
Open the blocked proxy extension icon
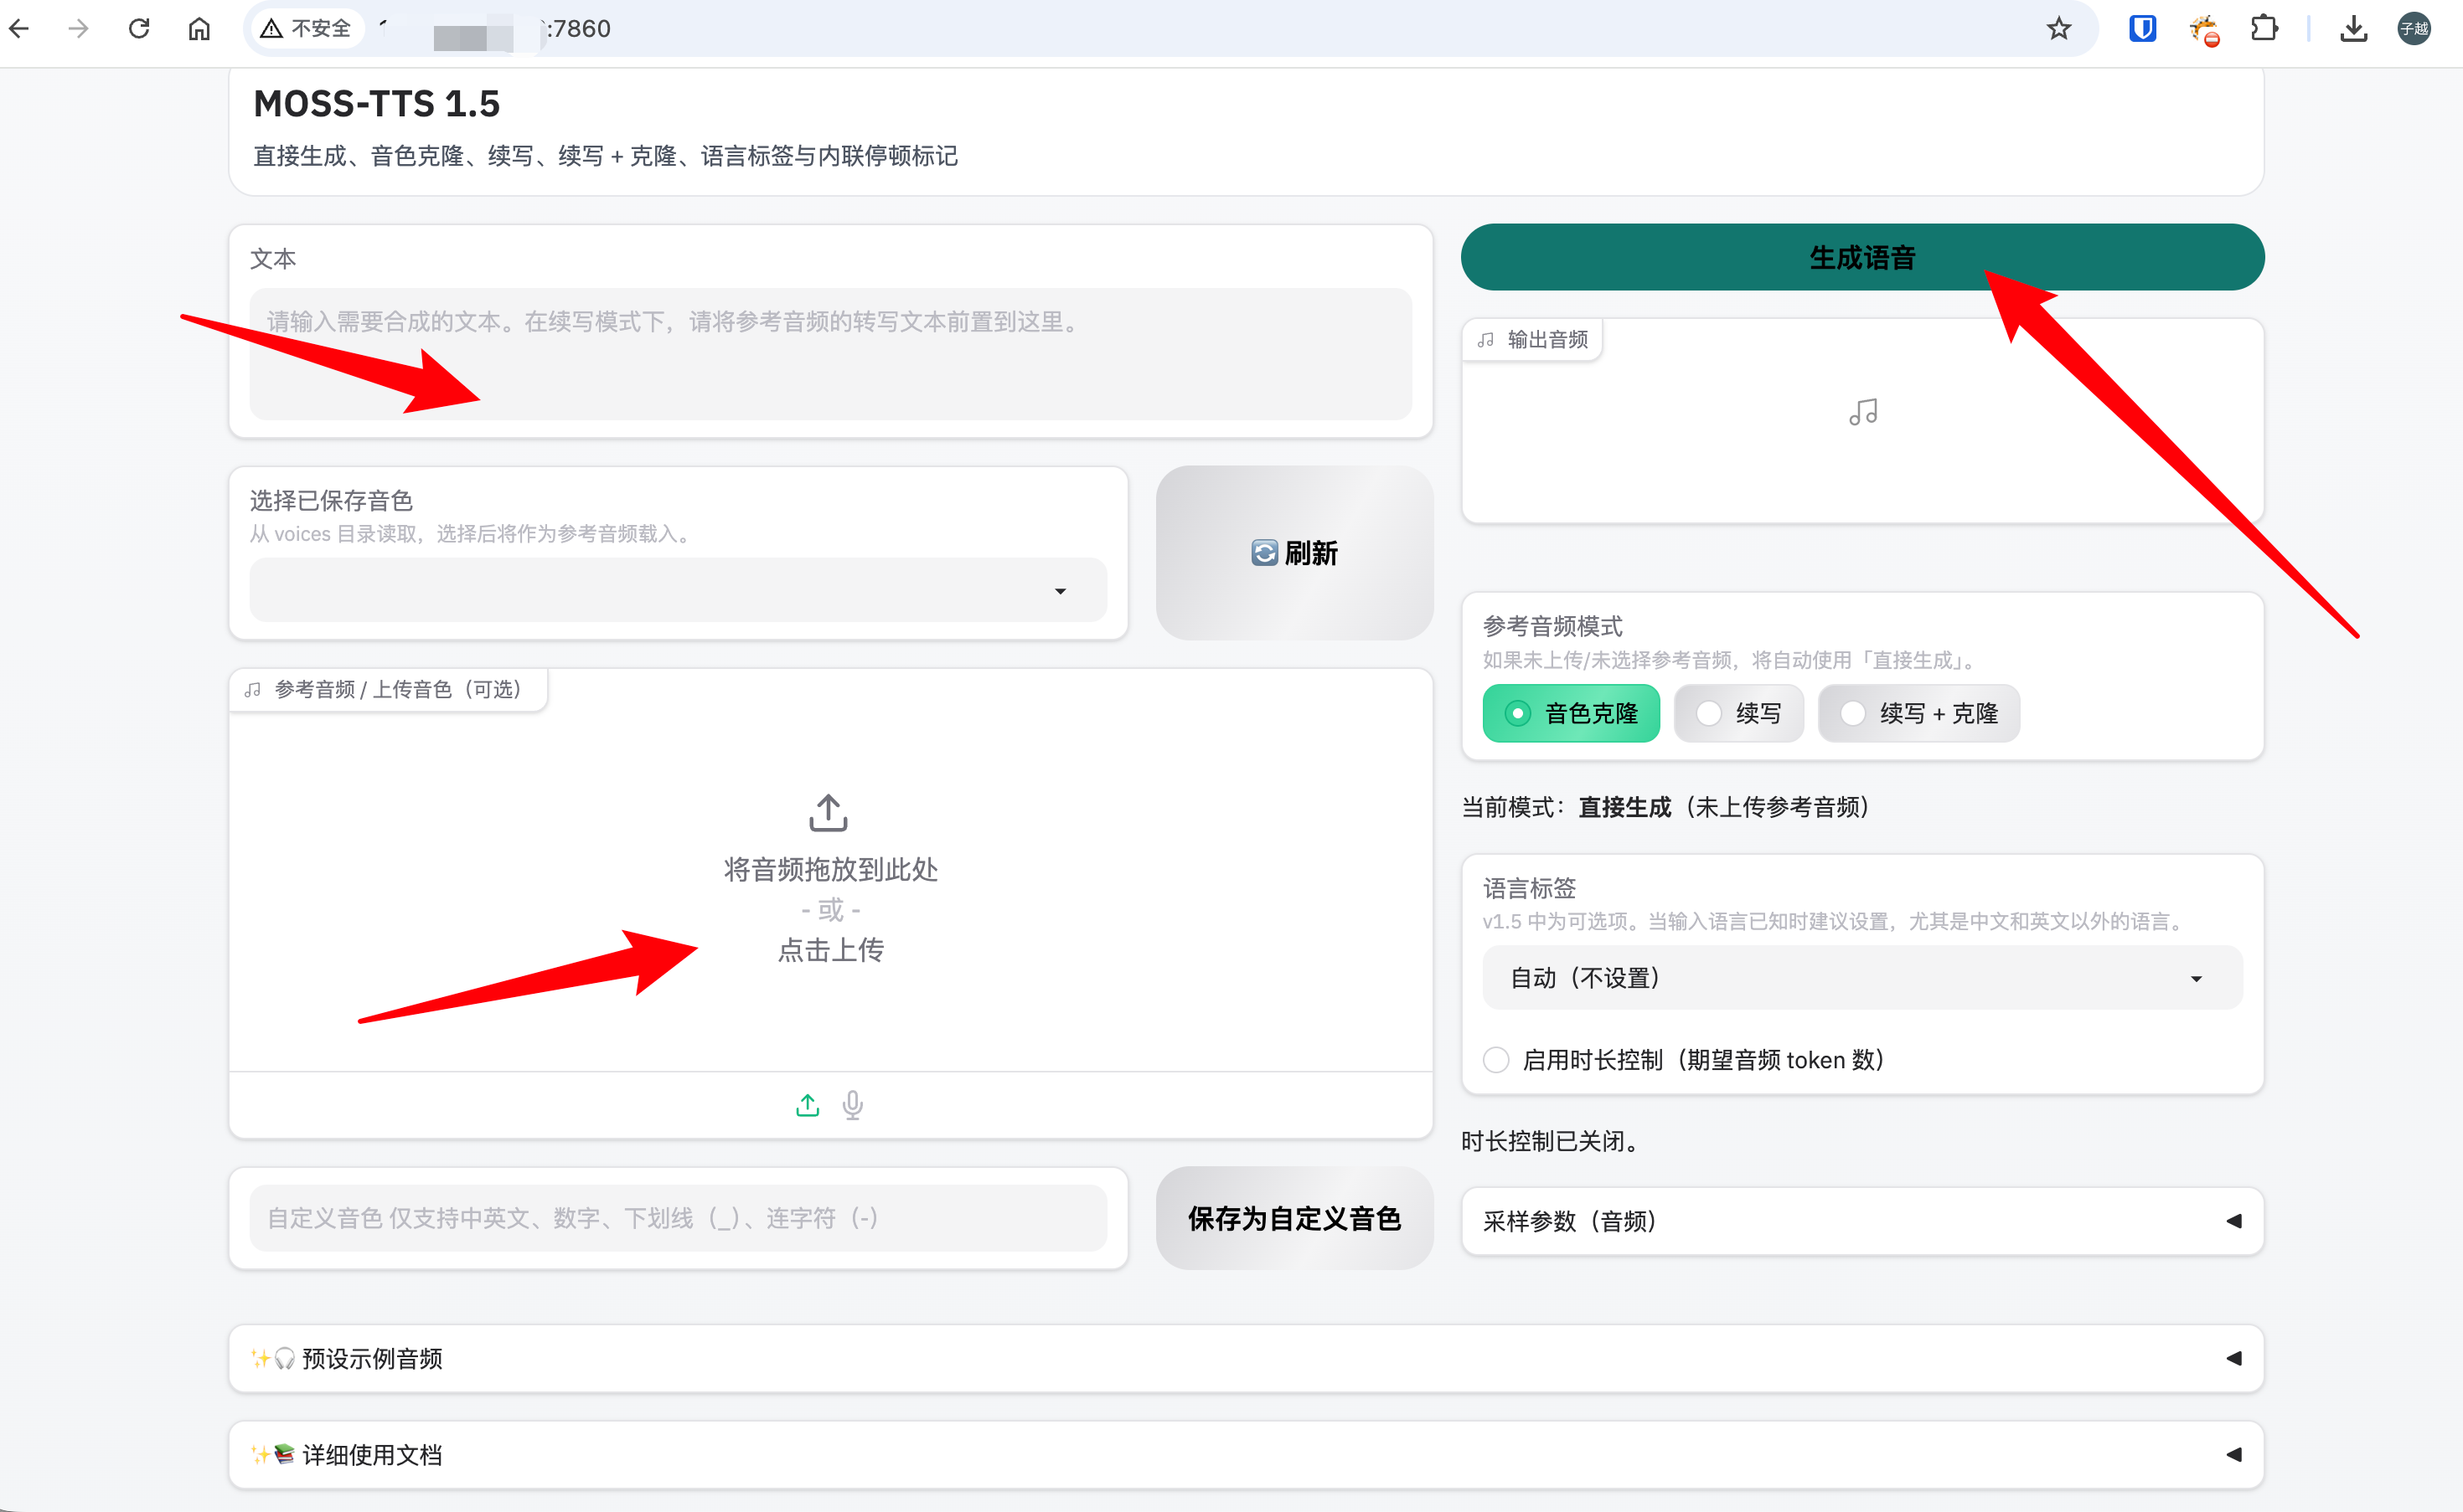pyautogui.click(x=2204, y=29)
